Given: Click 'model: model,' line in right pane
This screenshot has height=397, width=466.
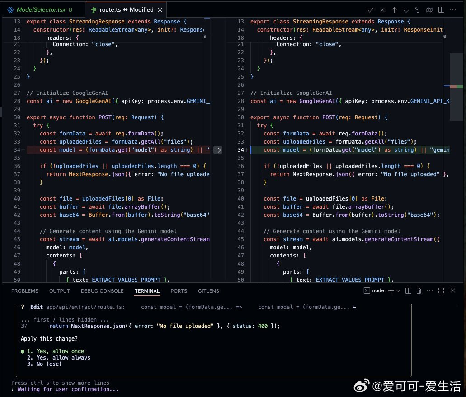Looking at the screenshot, I should [291, 248].
